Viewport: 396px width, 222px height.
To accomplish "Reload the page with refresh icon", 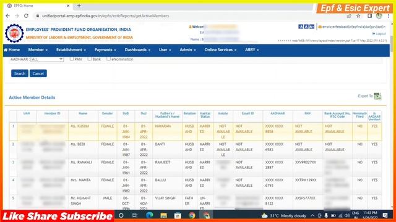I will [x=26, y=15].
